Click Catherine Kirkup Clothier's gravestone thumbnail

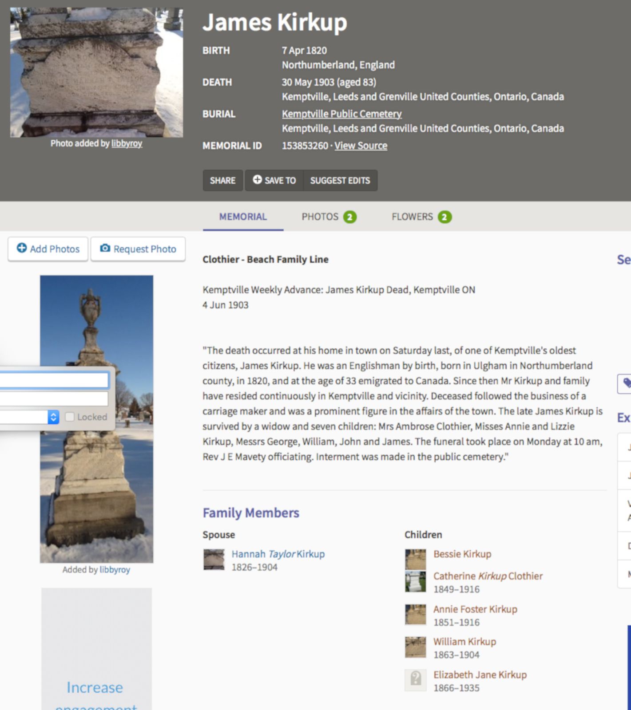[415, 581]
